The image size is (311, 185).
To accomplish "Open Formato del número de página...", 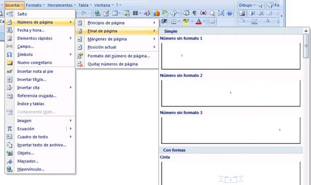I will [x=117, y=56].
